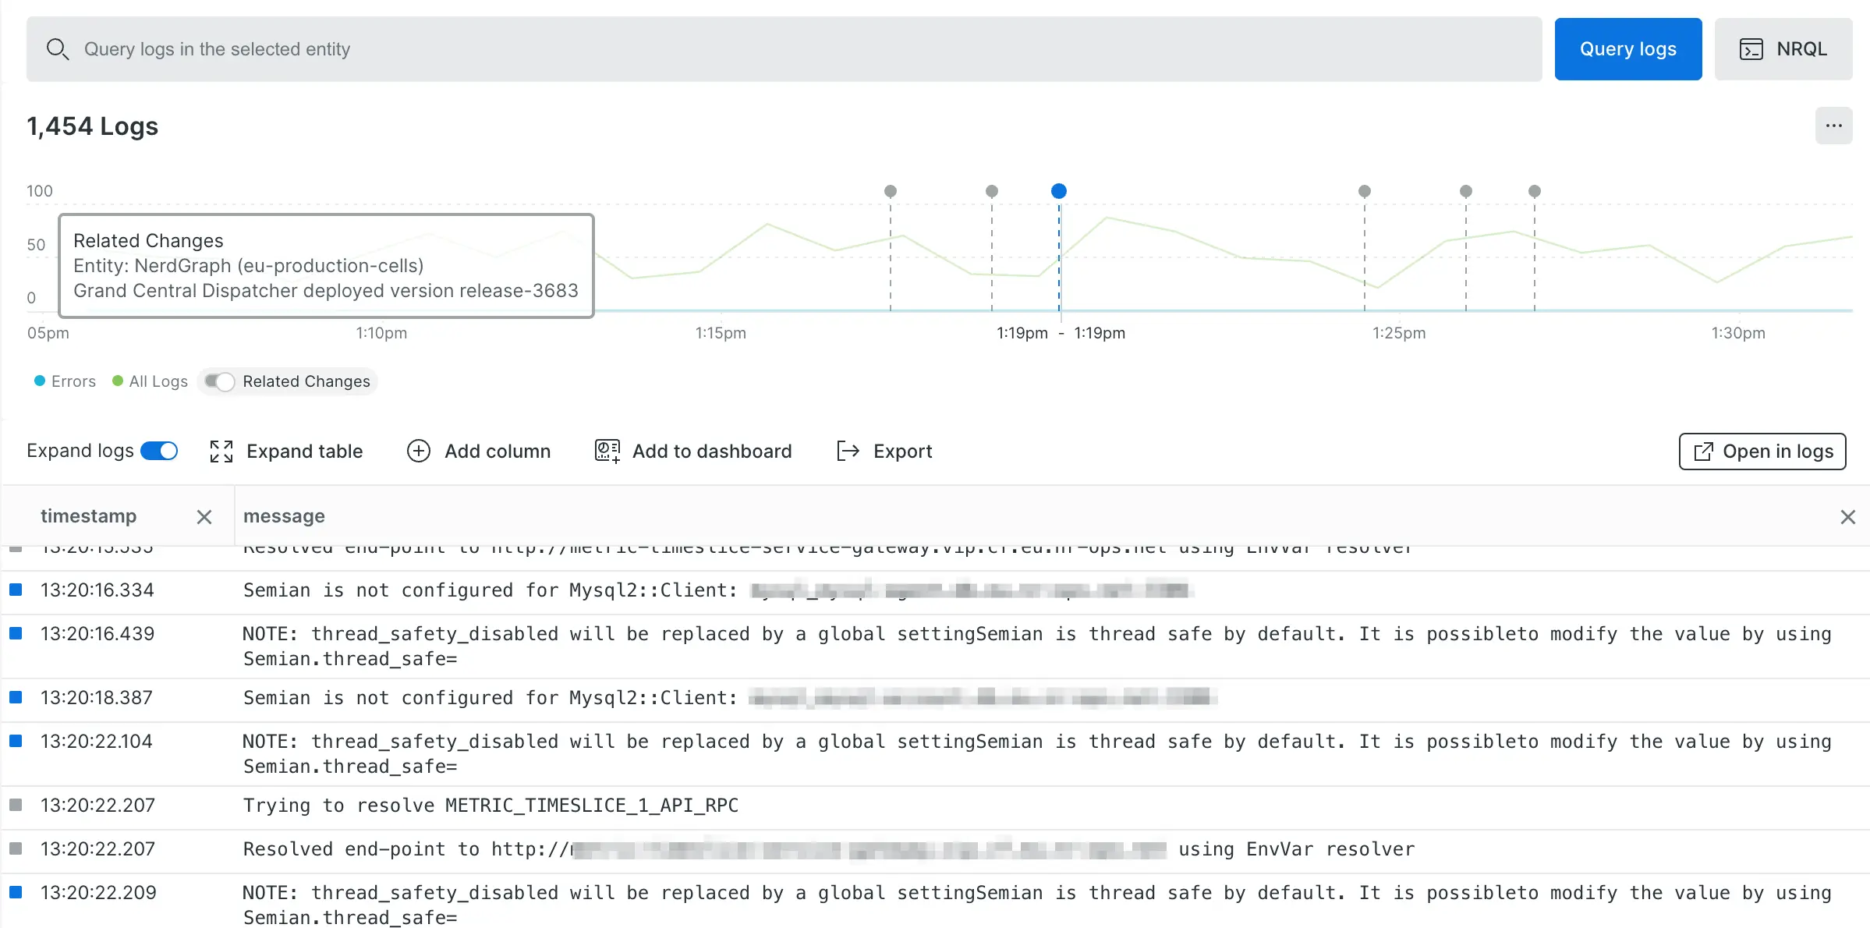Click the Export arrow icon
Screen dimensions: 1870x928
848,452
